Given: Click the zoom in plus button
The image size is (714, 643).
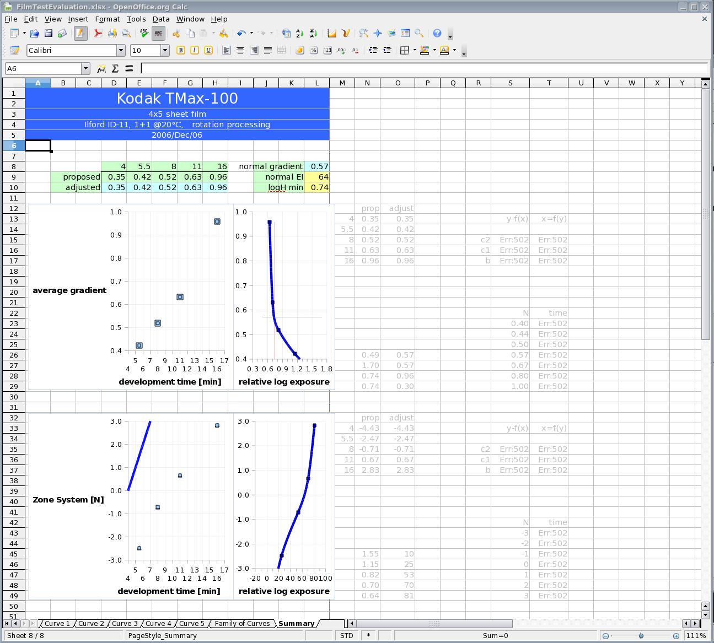Looking at the screenshot, I should coord(676,636).
